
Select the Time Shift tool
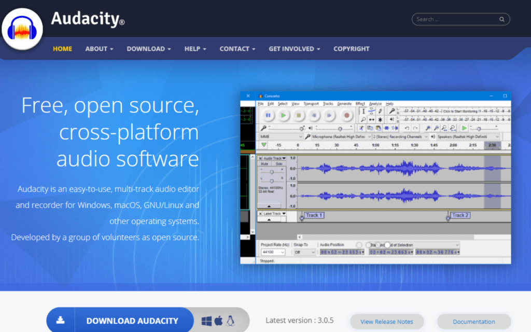371,120
